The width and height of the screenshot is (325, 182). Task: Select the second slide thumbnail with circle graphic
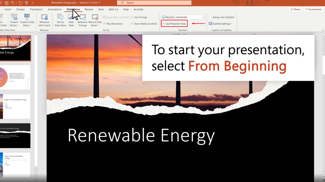point(15,77)
